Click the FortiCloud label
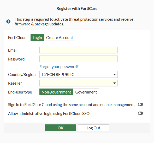This screenshot has width=154, height=143. [x=17, y=38]
